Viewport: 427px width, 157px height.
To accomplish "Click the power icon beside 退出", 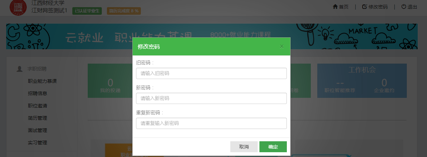I will tap(404, 6).
